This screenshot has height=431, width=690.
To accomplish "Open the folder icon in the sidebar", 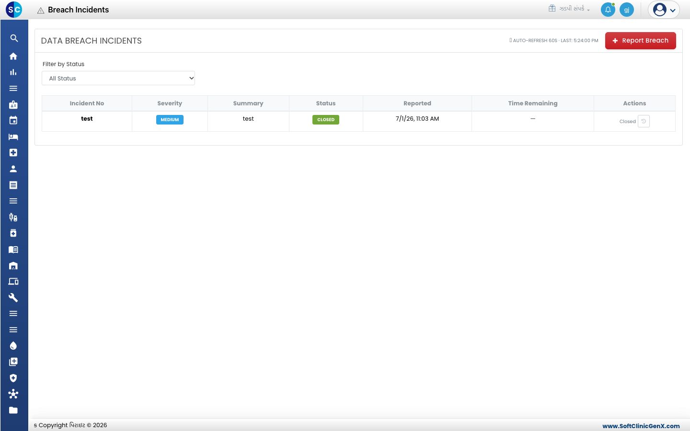I will 13,410.
